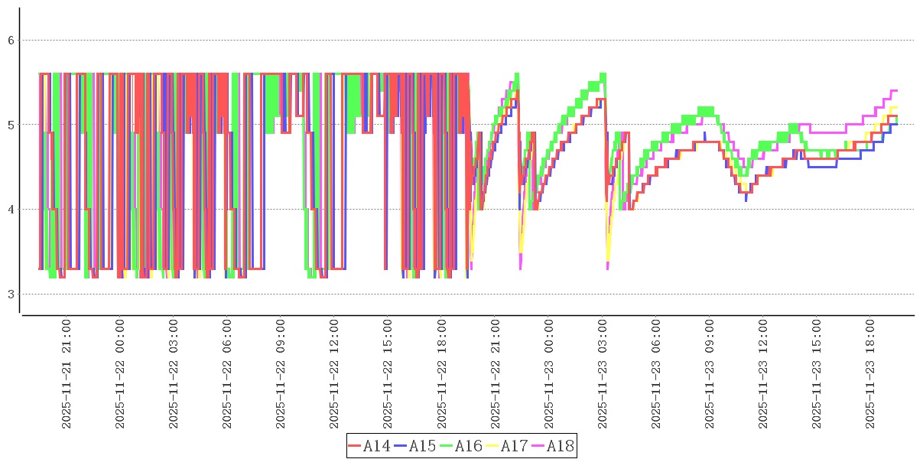
Task: Select the 2025-11-23 03:00 x-axis label
Action: point(602,375)
